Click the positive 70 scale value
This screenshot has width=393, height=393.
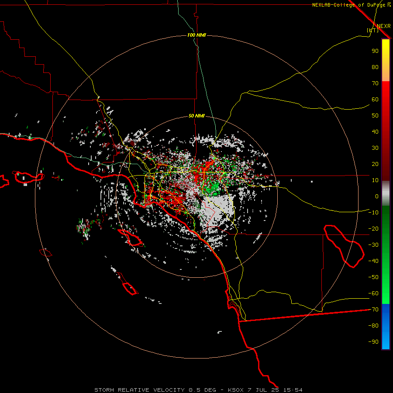click(375, 83)
